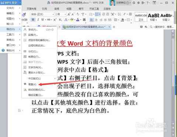Increase paragraph indent
Viewport: 177px width, 137px height.
click(x=108, y=14)
